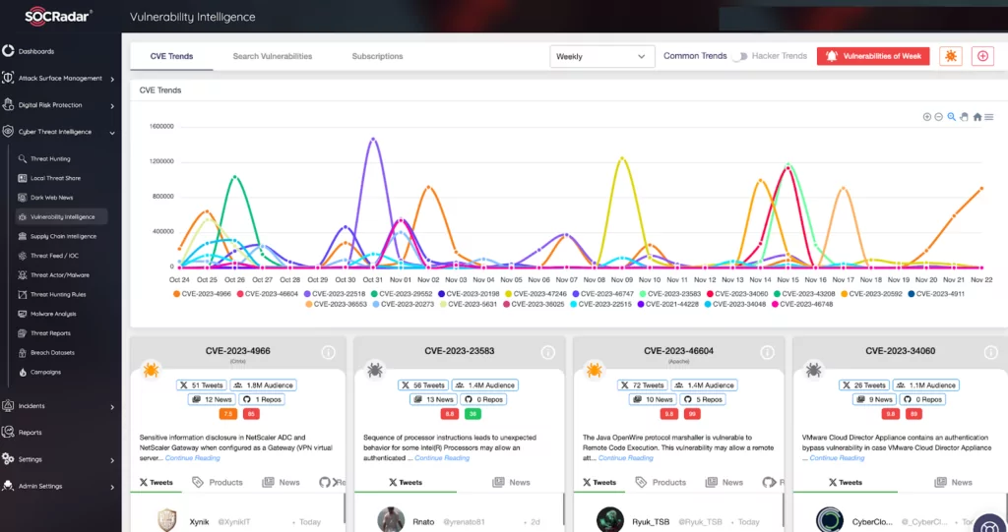The width and height of the screenshot is (1008, 532).
Task: Collapse the Cyber Threat Intelligence chevron
Action: click(112, 133)
